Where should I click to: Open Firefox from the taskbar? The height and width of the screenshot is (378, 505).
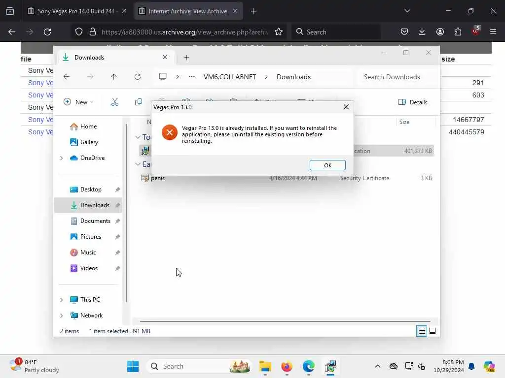[287, 366]
